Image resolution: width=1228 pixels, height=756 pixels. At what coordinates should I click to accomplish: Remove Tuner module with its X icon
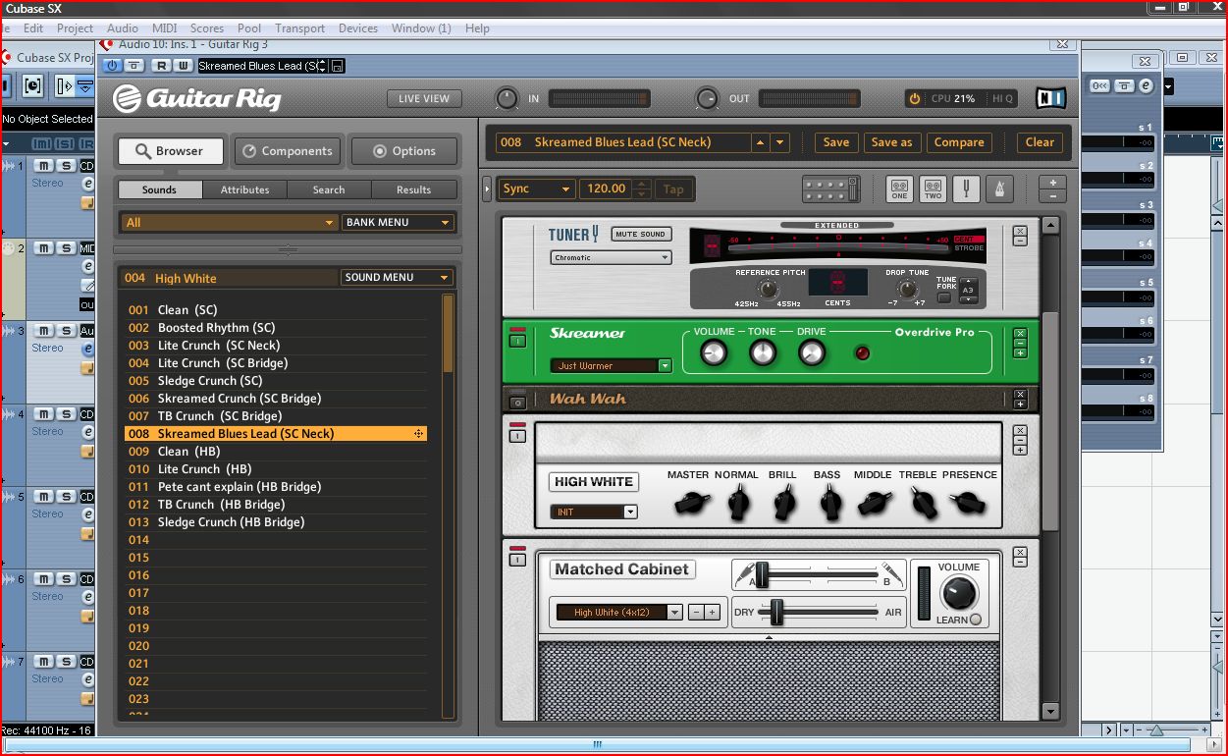click(1020, 232)
